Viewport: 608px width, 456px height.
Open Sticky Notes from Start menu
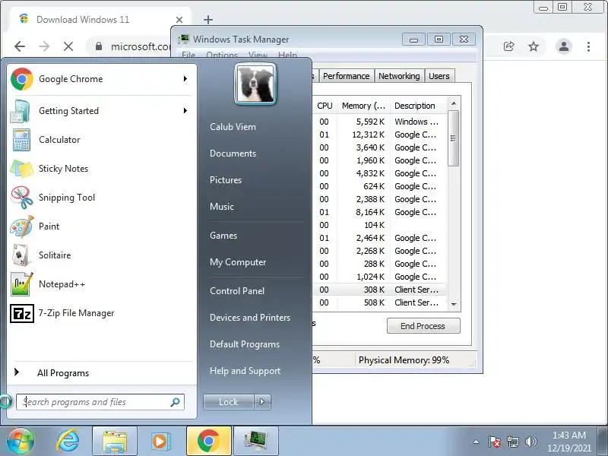coord(101,169)
